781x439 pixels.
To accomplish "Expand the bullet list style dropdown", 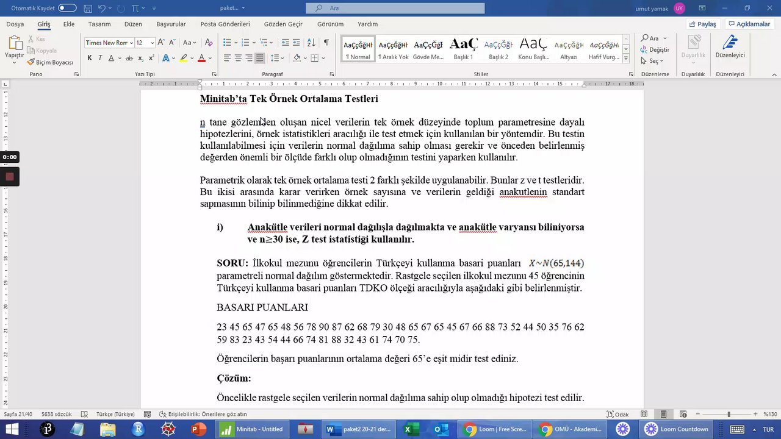I will 235,43.
